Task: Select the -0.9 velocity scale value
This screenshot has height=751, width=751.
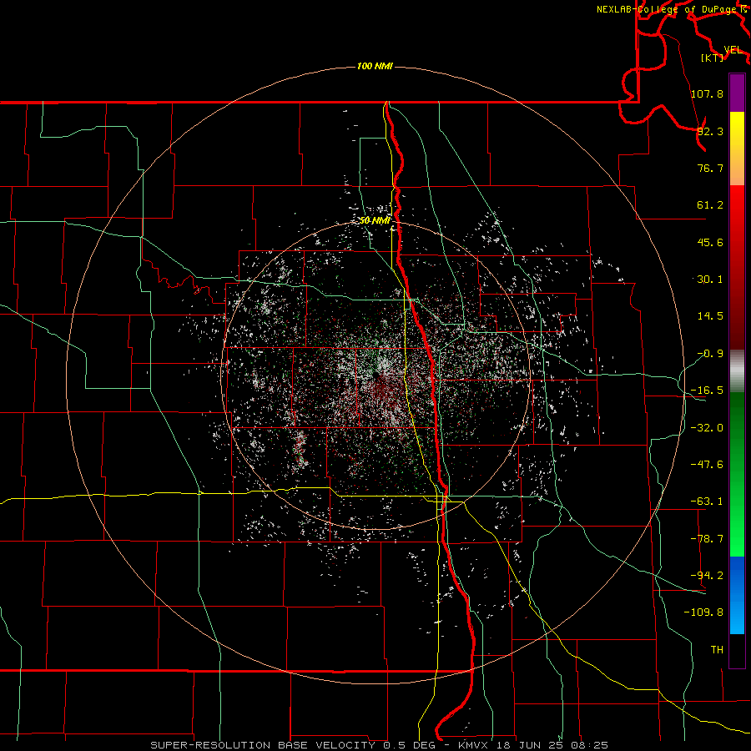Action: [710, 354]
